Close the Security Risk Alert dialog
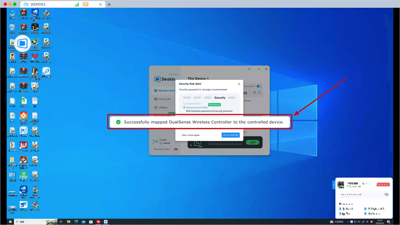 pyautogui.click(x=239, y=84)
